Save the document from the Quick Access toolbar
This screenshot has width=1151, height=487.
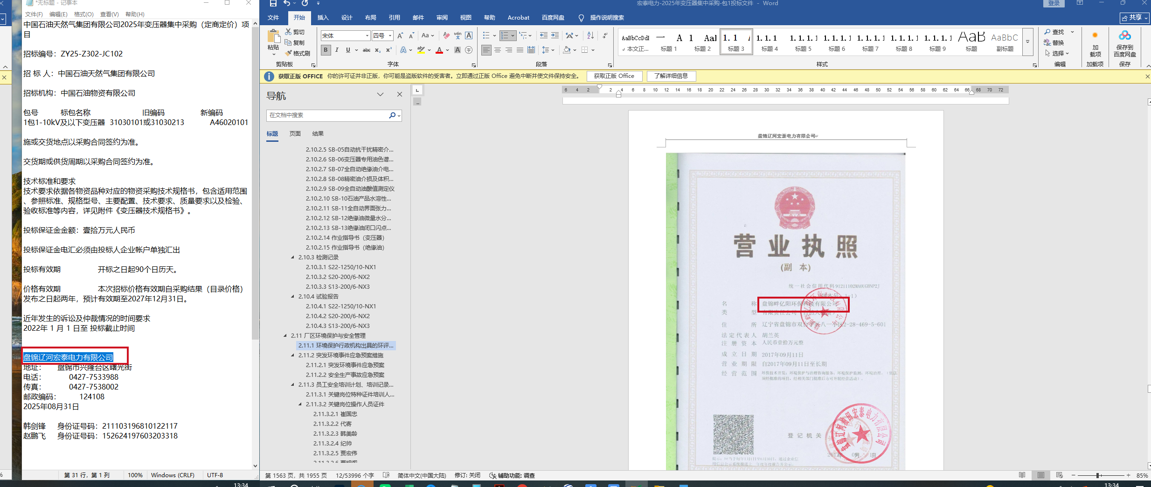[273, 3]
